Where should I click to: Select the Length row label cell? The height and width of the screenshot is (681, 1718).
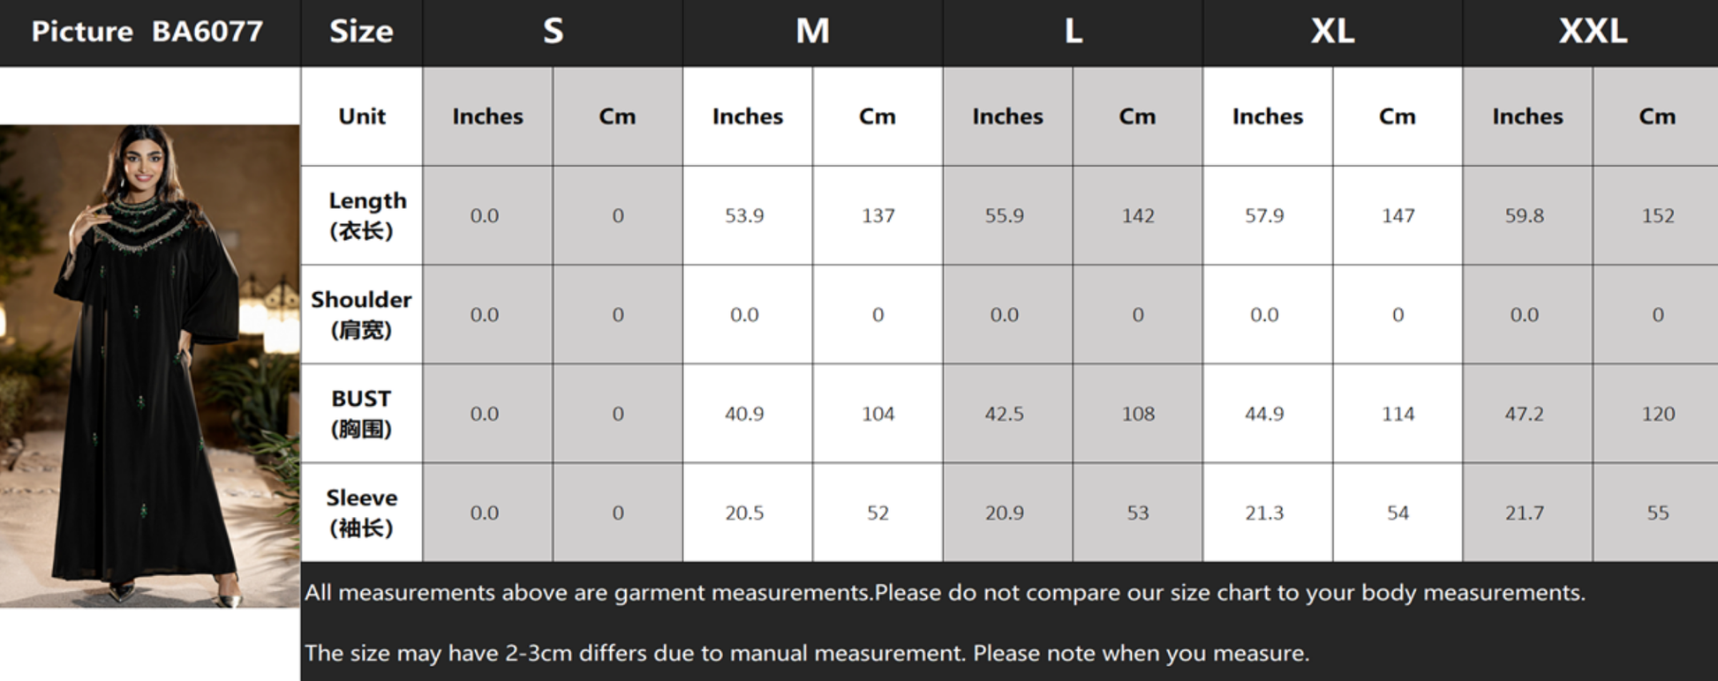pos(362,215)
